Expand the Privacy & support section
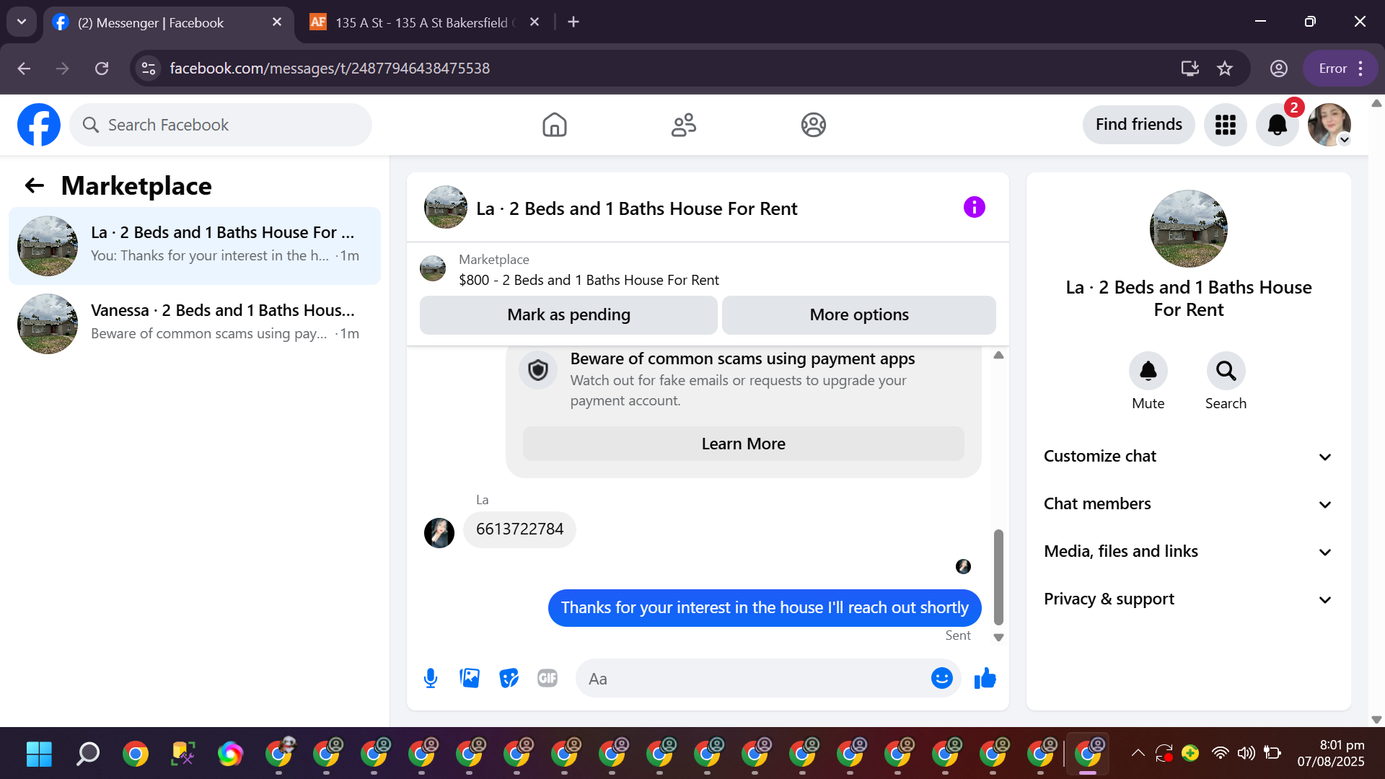The width and height of the screenshot is (1385, 779). pos(1188,599)
